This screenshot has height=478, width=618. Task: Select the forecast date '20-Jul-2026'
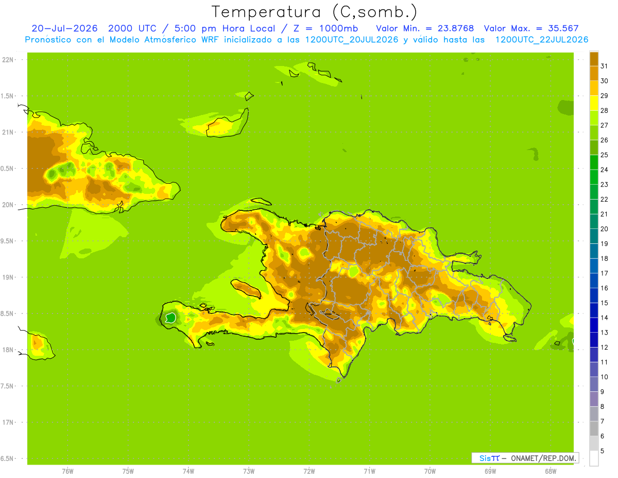pyautogui.click(x=64, y=28)
